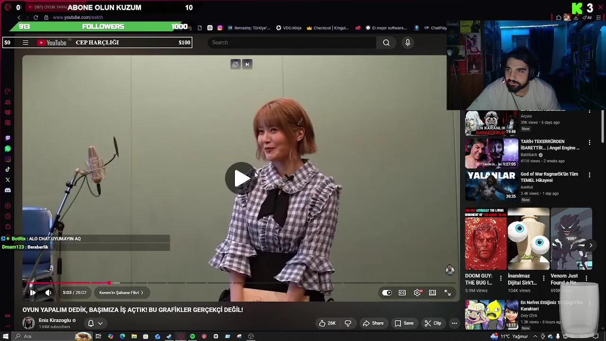
Task: Open options menu for God of War video
Action: coord(589,175)
